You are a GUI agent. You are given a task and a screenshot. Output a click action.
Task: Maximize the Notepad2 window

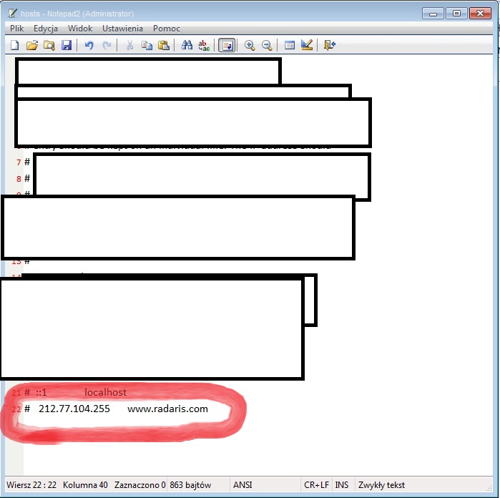(x=456, y=14)
